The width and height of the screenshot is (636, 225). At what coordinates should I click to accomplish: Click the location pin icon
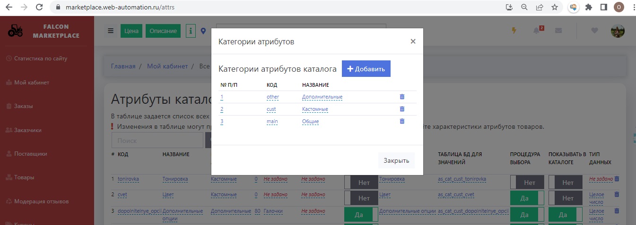click(x=203, y=31)
